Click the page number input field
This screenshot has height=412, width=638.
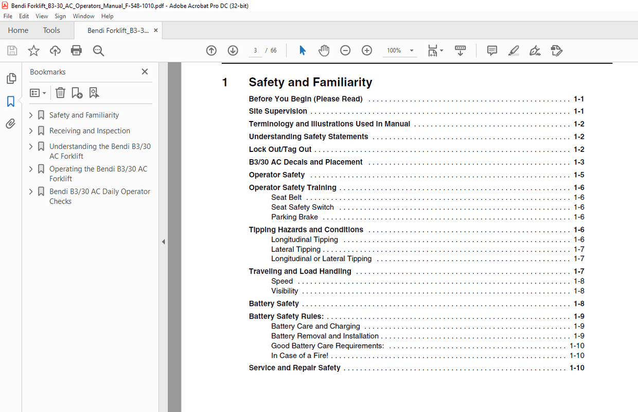pos(255,50)
